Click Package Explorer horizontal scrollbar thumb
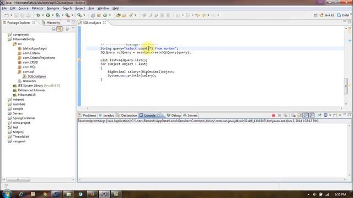Viewport: 353px width, 198px height. (18, 180)
